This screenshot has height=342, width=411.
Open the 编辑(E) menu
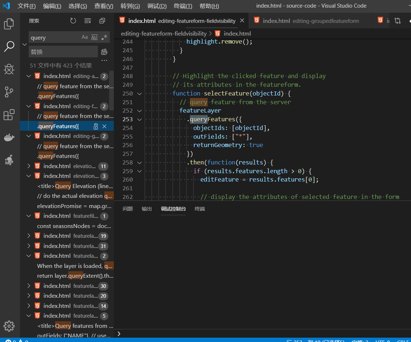coord(52,6)
